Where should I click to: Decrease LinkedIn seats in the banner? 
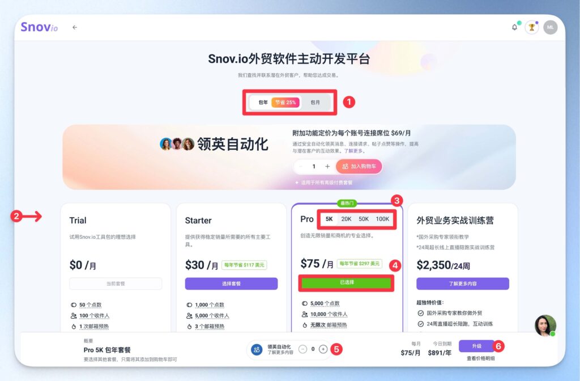[x=301, y=167]
